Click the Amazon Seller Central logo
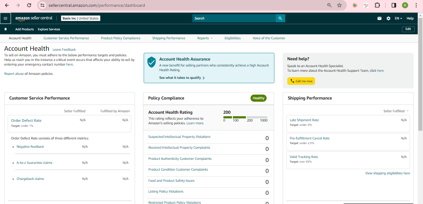 [34, 18]
